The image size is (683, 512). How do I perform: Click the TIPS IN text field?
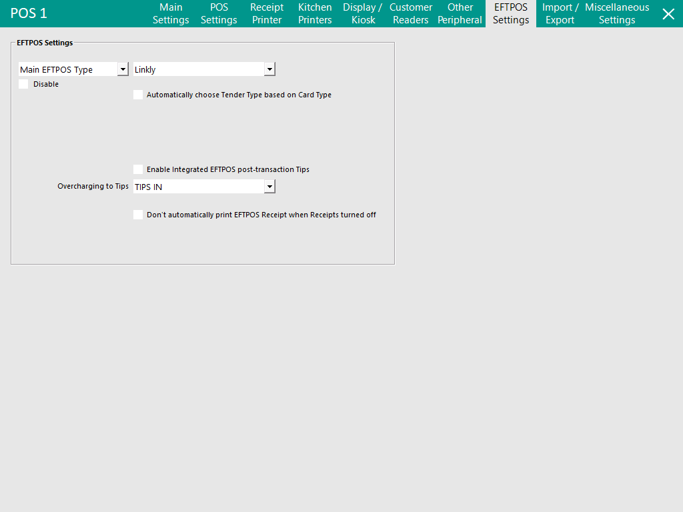197,187
